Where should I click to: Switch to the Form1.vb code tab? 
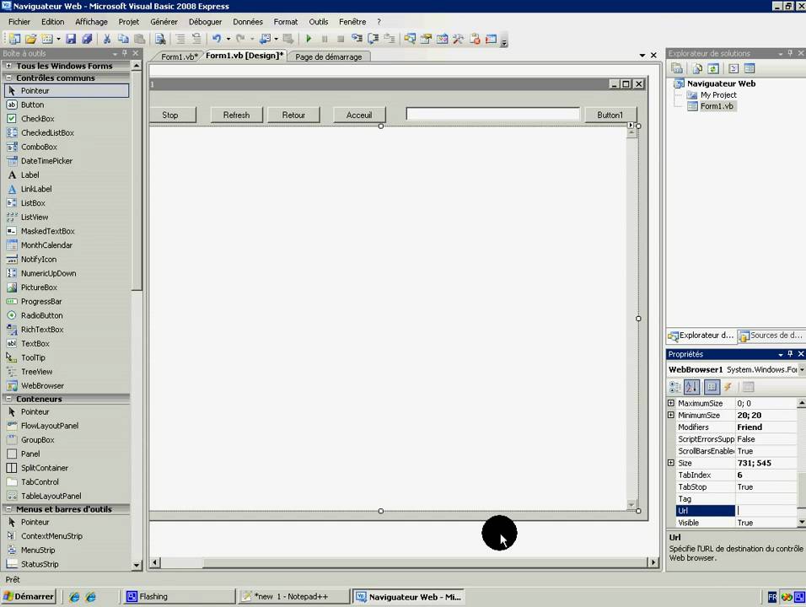pos(179,56)
